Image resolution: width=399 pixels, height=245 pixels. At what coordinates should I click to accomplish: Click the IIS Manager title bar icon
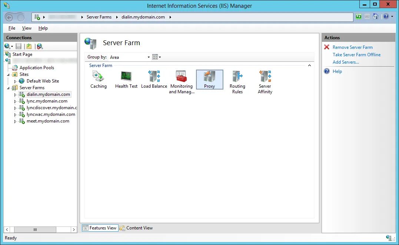tap(7, 5)
